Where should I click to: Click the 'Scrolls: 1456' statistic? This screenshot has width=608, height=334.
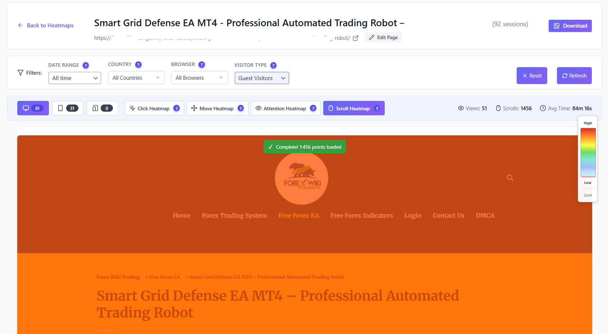tap(514, 108)
